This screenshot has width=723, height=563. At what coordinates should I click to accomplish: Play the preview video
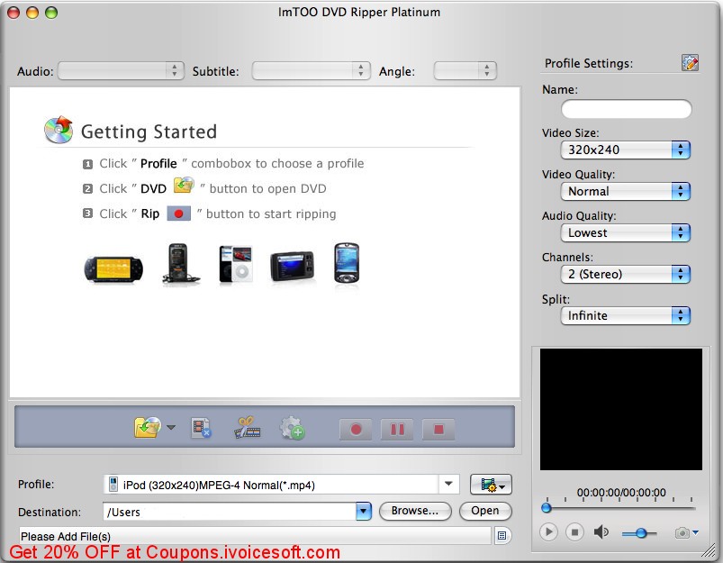coord(549,531)
